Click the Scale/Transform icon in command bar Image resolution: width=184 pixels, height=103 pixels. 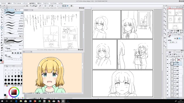click(x=52, y=6)
